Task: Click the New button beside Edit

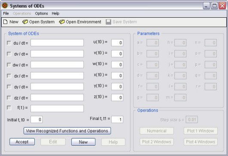Action: (83, 142)
